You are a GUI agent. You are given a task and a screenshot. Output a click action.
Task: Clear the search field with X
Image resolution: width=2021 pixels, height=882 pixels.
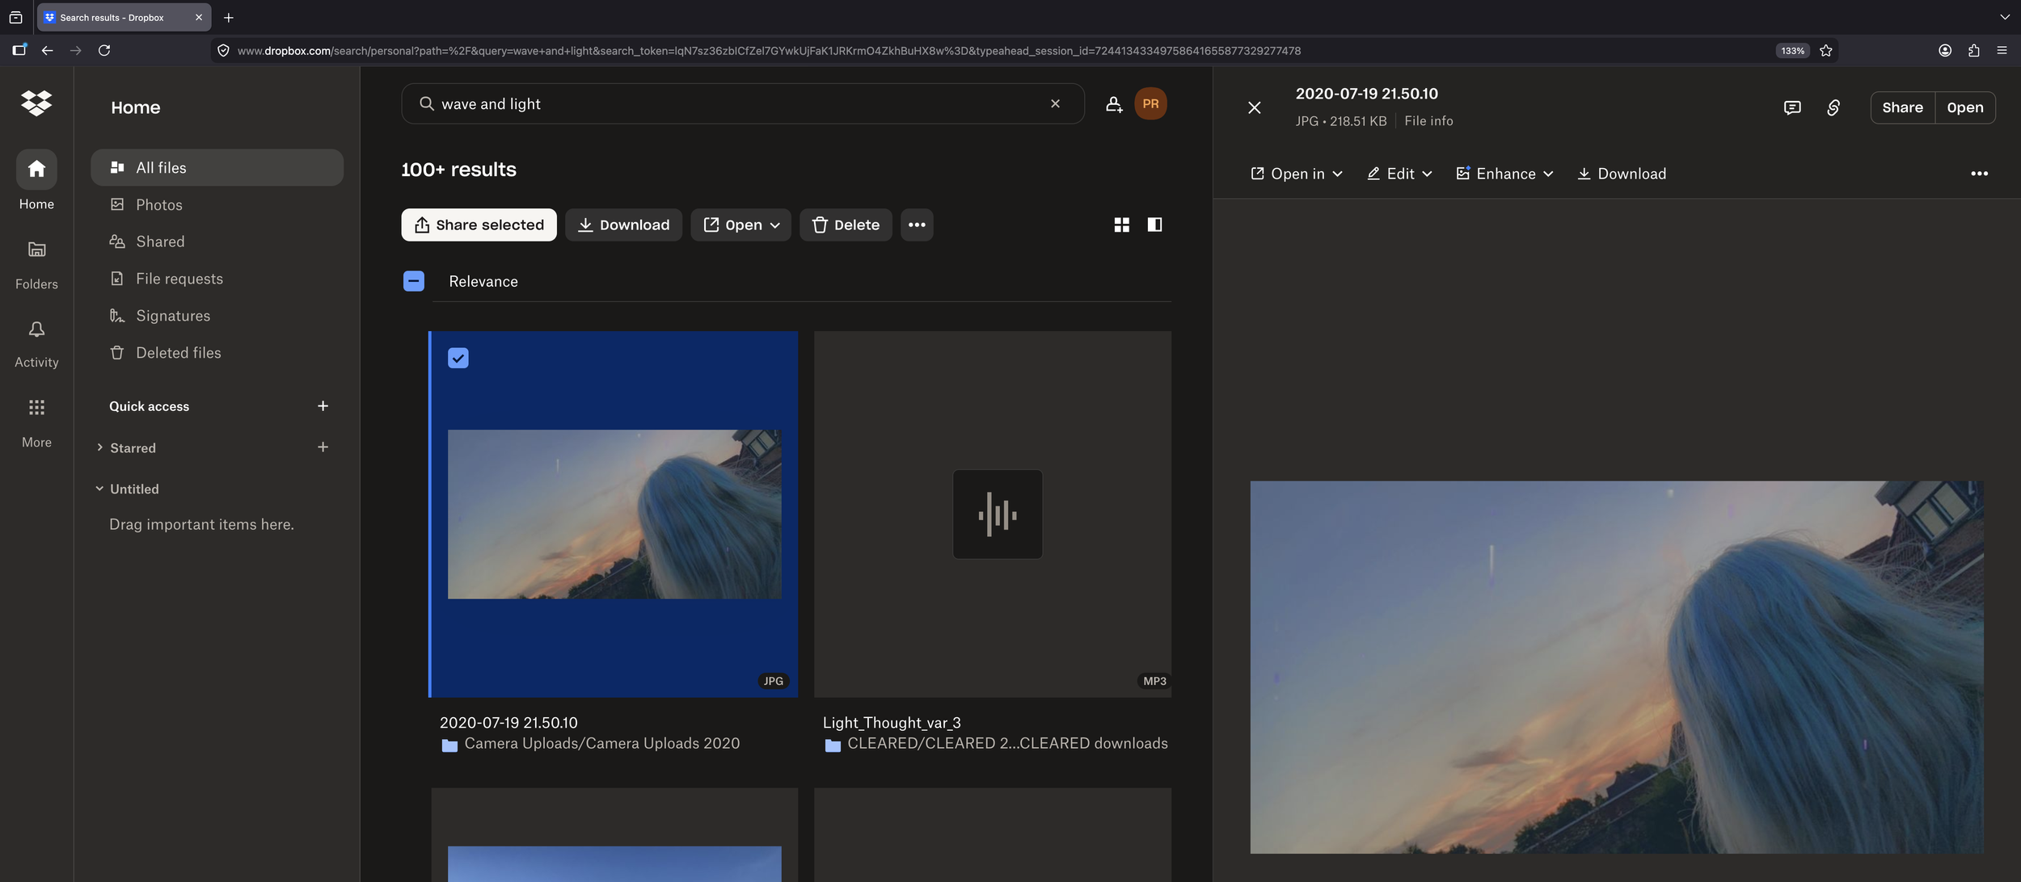coord(1055,103)
